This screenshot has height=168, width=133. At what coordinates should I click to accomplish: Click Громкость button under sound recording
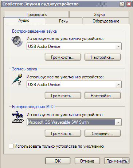tap(63, 96)
